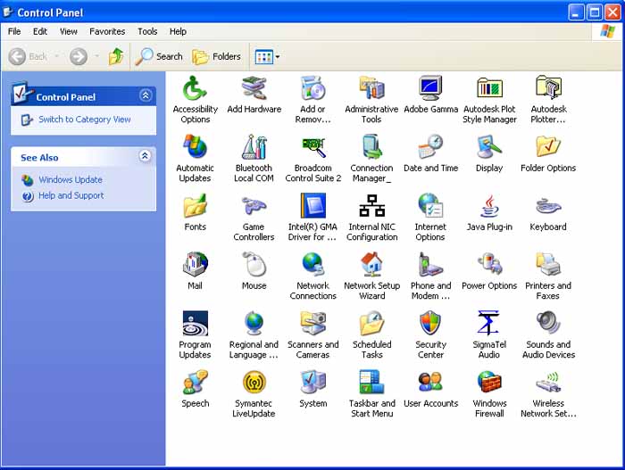
Task: Select Program Updates icon
Action: [x=195, y=323]
